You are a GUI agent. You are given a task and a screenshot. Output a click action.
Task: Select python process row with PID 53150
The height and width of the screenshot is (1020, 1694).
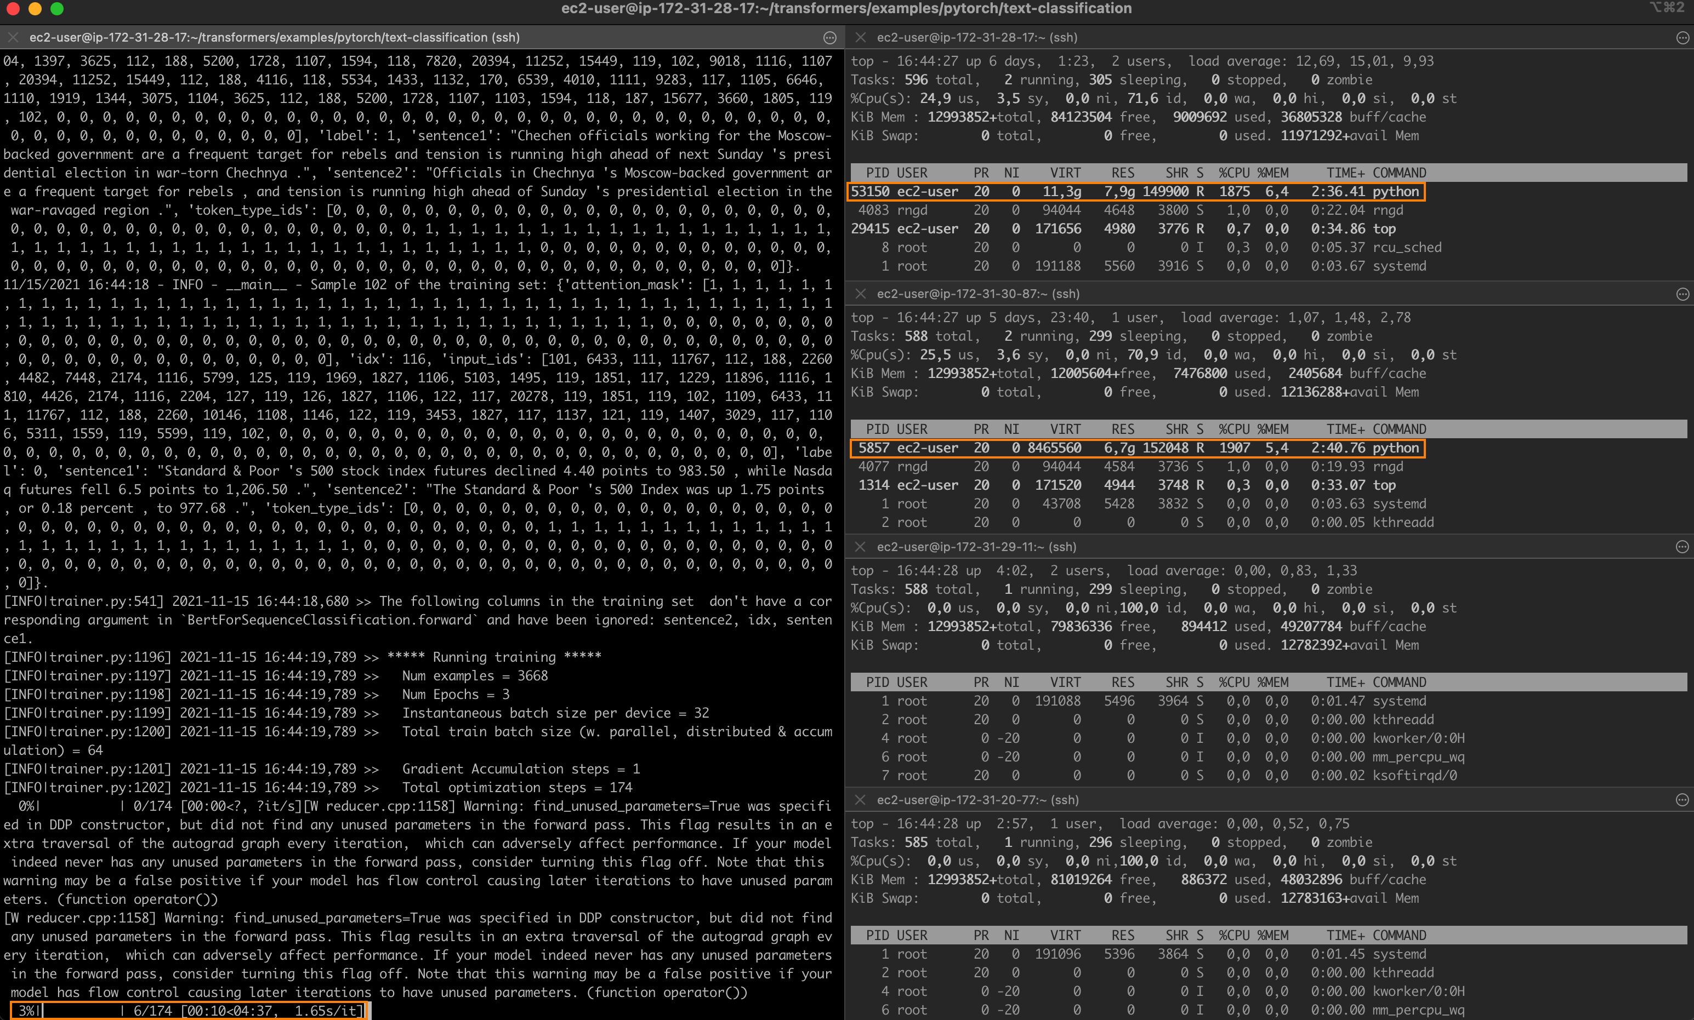[1136, 192]
